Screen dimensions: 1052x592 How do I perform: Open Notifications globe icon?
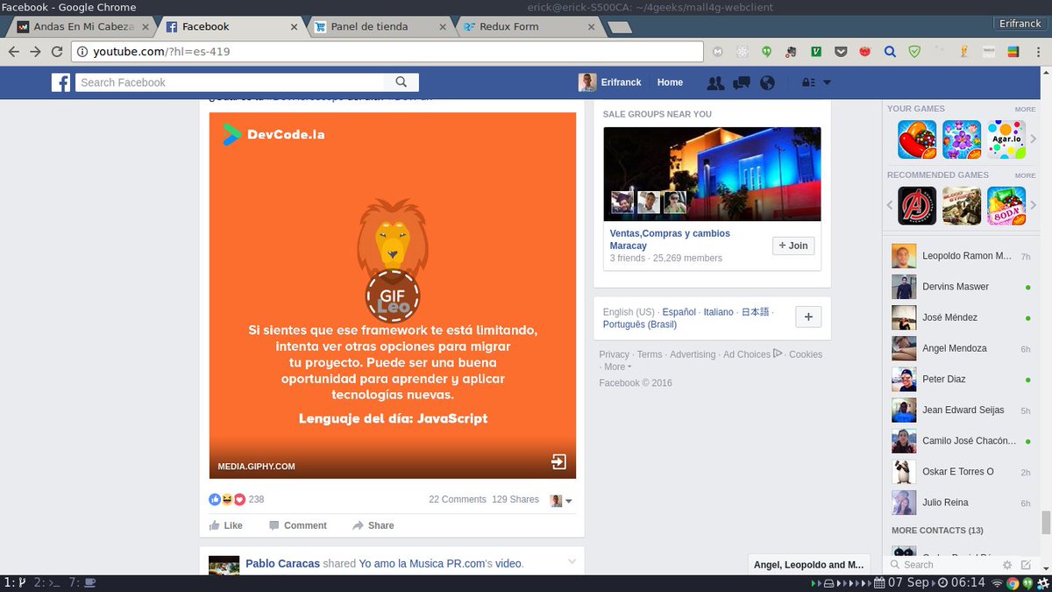point(767,82)
